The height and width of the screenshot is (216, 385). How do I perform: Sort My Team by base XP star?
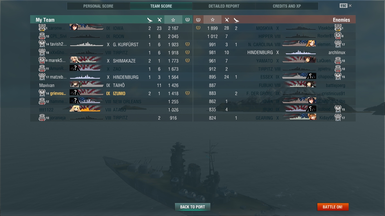click(x=173, y=20)
